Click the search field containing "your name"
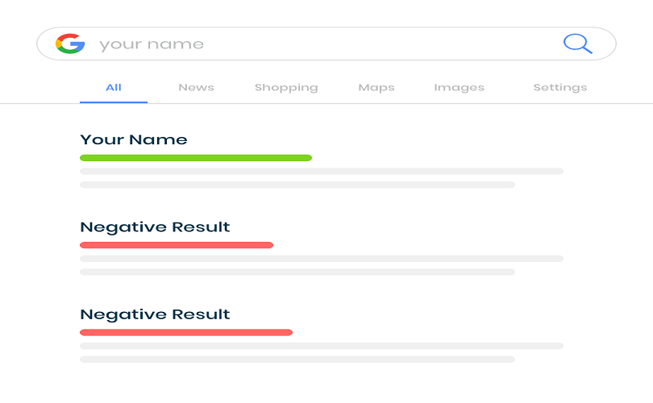Screen dimensions: 653x403 pos(322,44)
